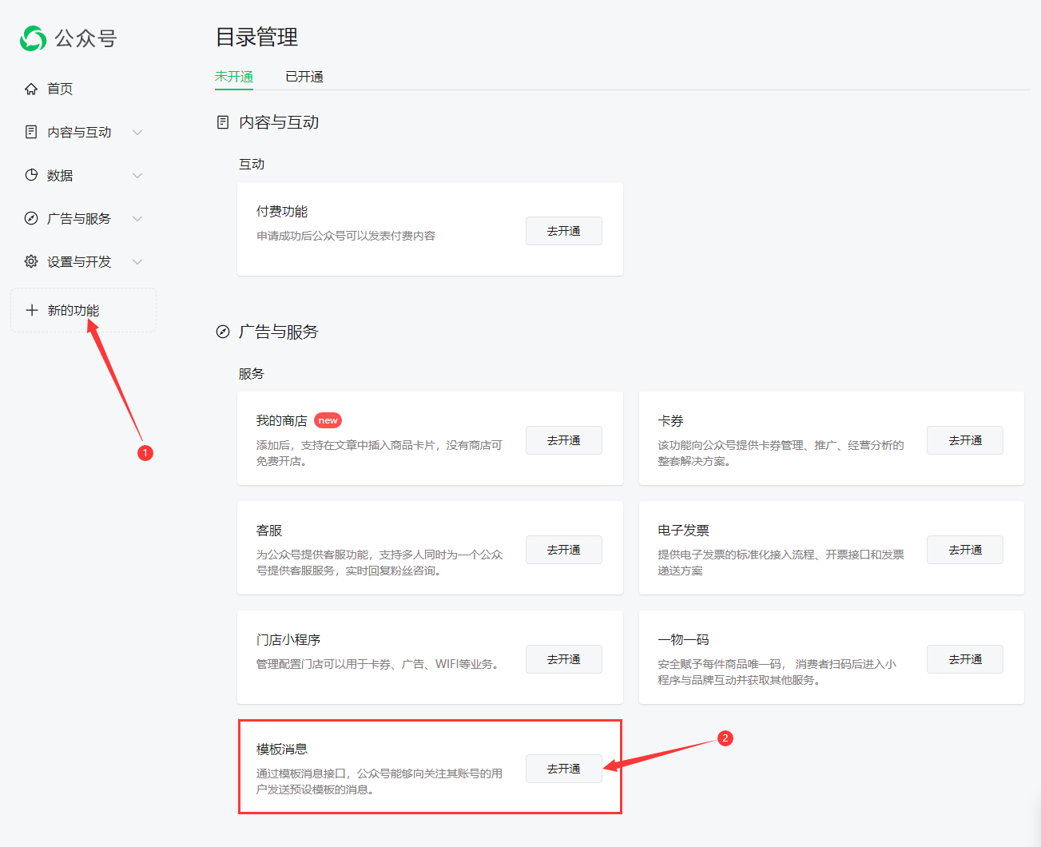Click the red new badge on 我的商店
1041x847 pixels.
[328, 420]
